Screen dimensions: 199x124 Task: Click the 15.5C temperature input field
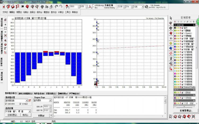tap(46, 106)
